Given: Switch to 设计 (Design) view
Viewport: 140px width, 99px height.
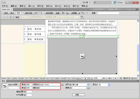Looking at the screenshot, I should 18,13.
